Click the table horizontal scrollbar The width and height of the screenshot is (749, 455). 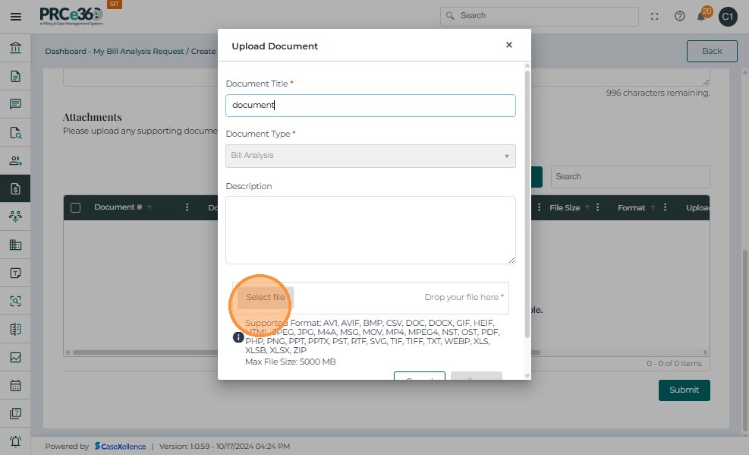[x=306, y=352]
